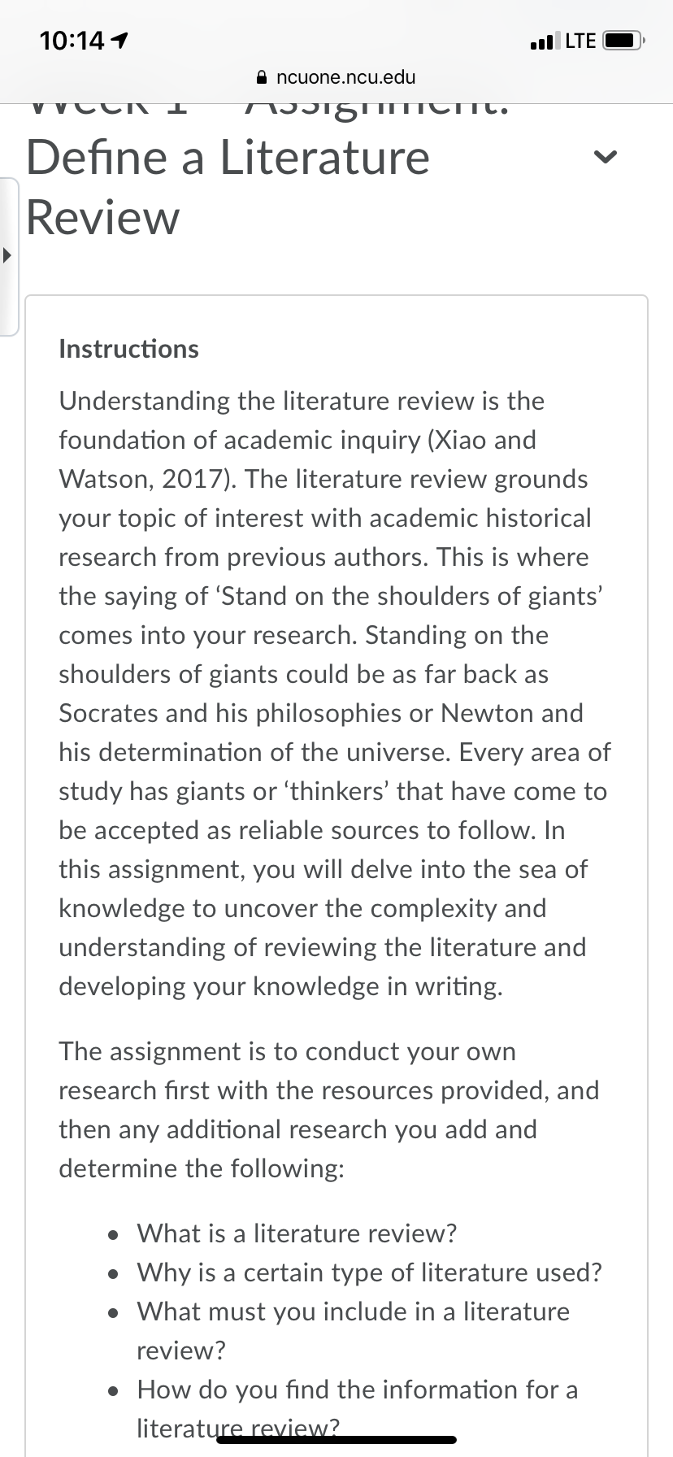Tap the cellular signal bars icon
Viewport: 673px width, 1457px height.
pyautogui.click(x=545, y=41)
